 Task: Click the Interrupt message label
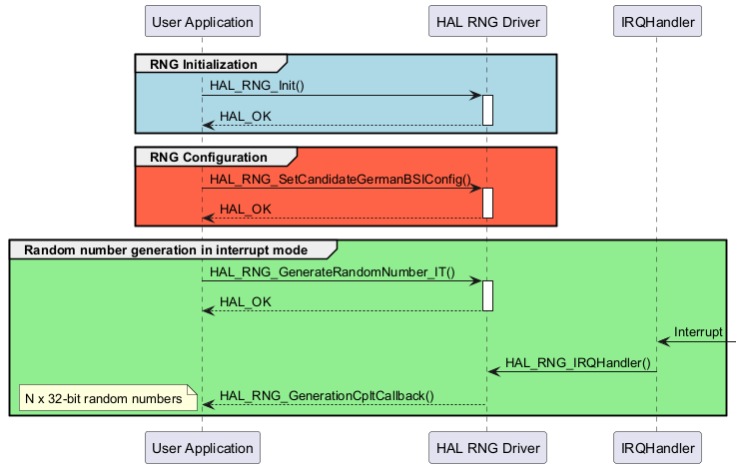pos(698,332)
